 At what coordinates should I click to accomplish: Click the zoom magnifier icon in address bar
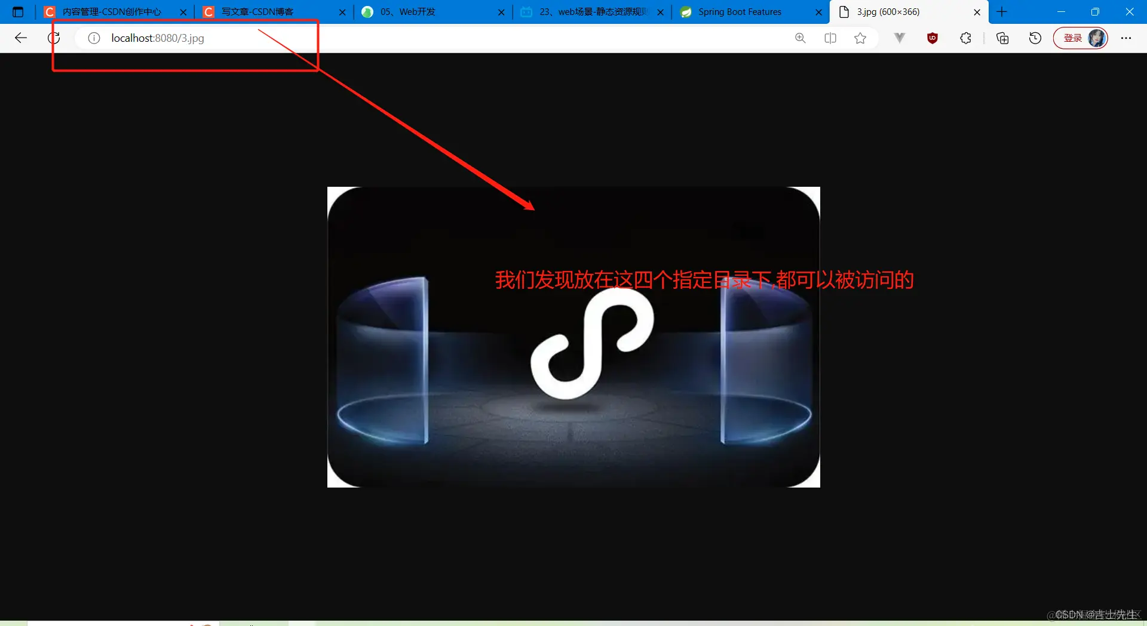(x=801, y=38)
